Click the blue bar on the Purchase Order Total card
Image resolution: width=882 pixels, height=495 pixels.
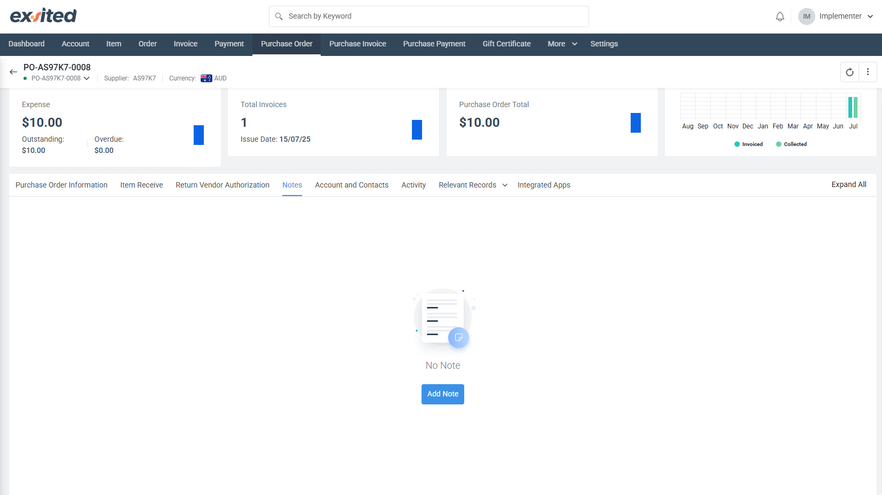point(635,123)
